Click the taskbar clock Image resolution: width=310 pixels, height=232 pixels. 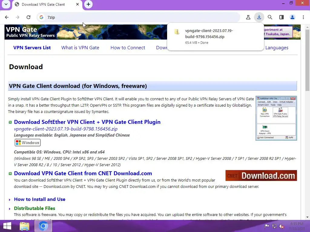click(x=297, y=226)
